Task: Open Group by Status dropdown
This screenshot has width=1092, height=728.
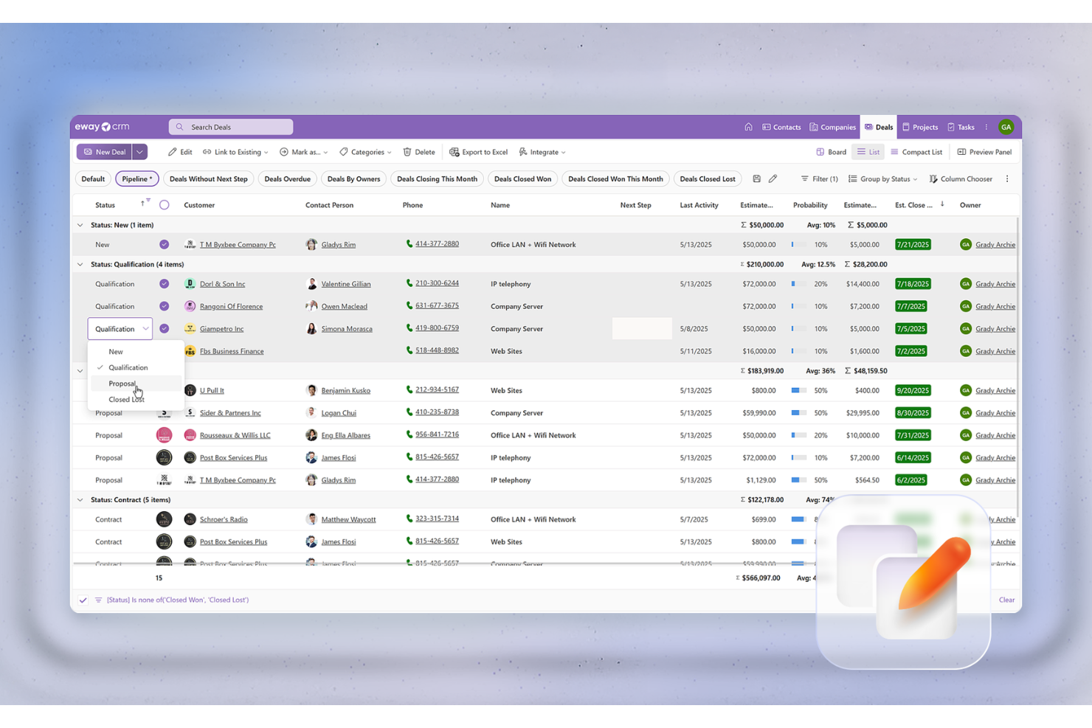Action: point(882,178)
